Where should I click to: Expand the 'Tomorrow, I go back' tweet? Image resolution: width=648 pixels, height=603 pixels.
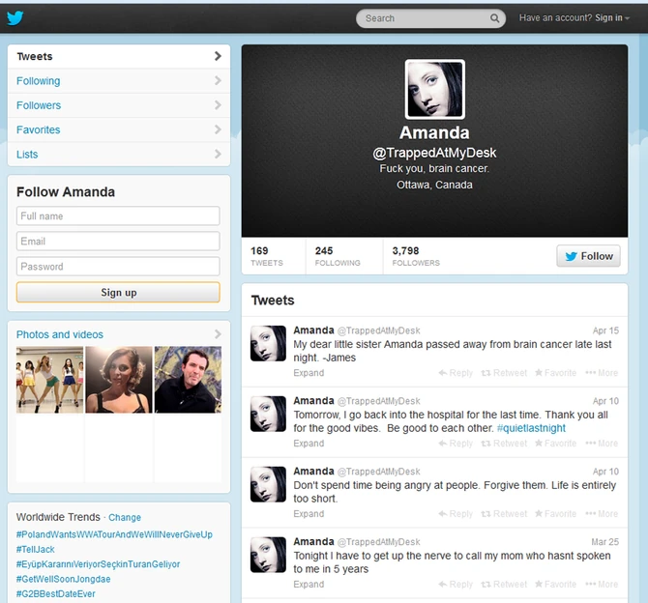pos(309,444)
